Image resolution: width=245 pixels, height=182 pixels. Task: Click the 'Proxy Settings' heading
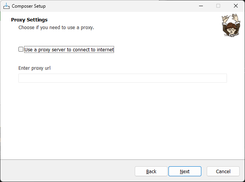[29, 20]
